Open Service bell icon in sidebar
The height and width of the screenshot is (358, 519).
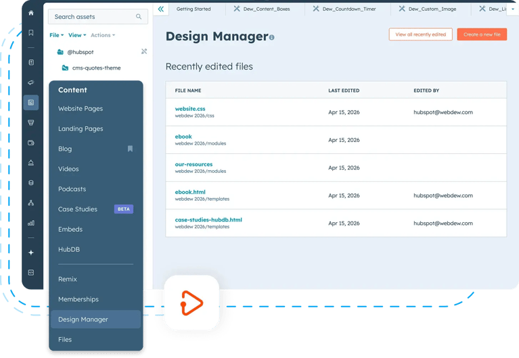31,163
